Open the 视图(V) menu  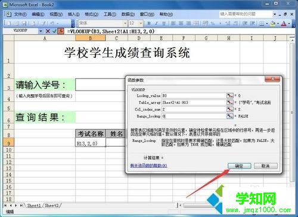(56, 14)
